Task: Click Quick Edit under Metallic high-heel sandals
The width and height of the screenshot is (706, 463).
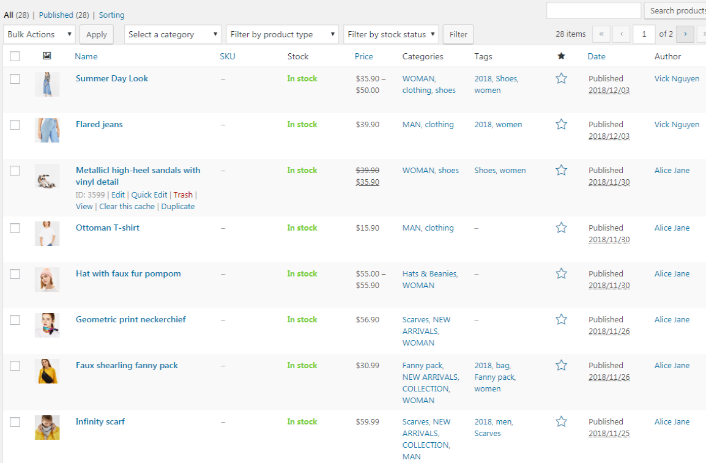Action: (x=149, y=194)
